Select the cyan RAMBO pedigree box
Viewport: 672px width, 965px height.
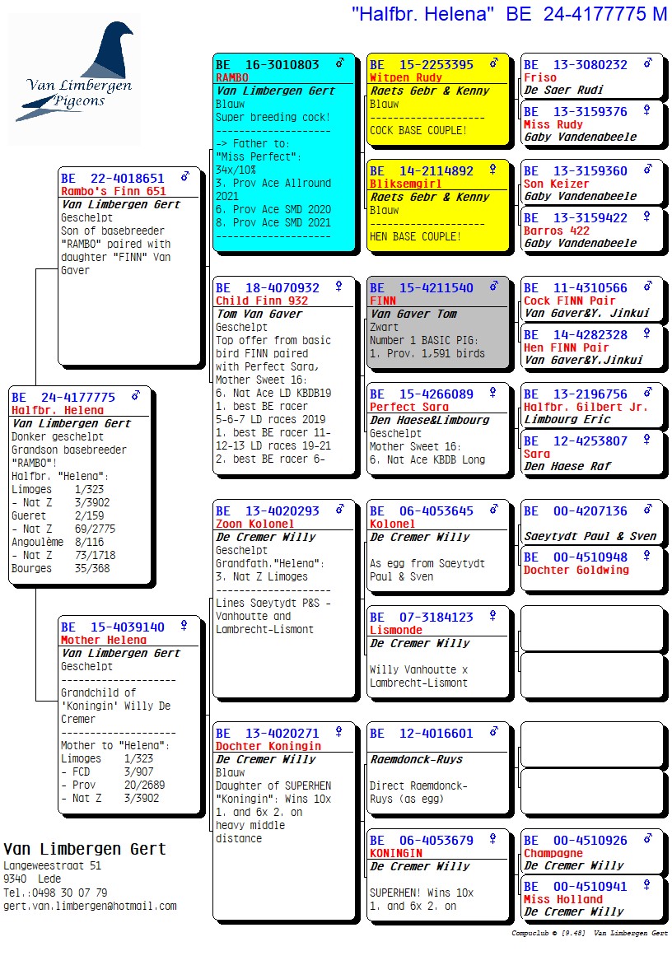pos(284,152)
